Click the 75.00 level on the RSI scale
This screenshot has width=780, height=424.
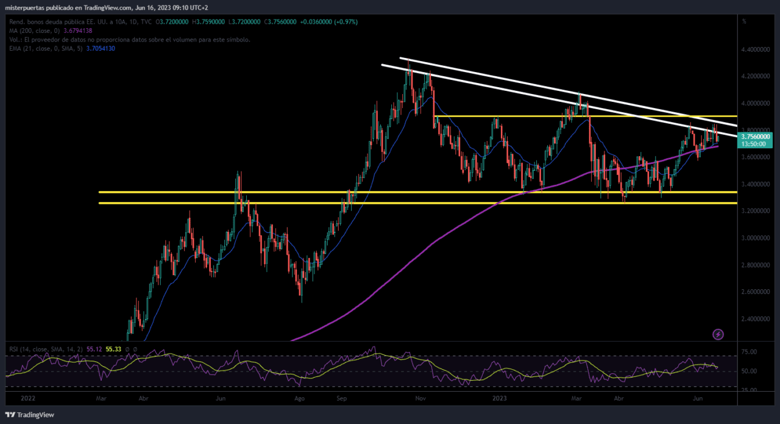coord(750,352)
